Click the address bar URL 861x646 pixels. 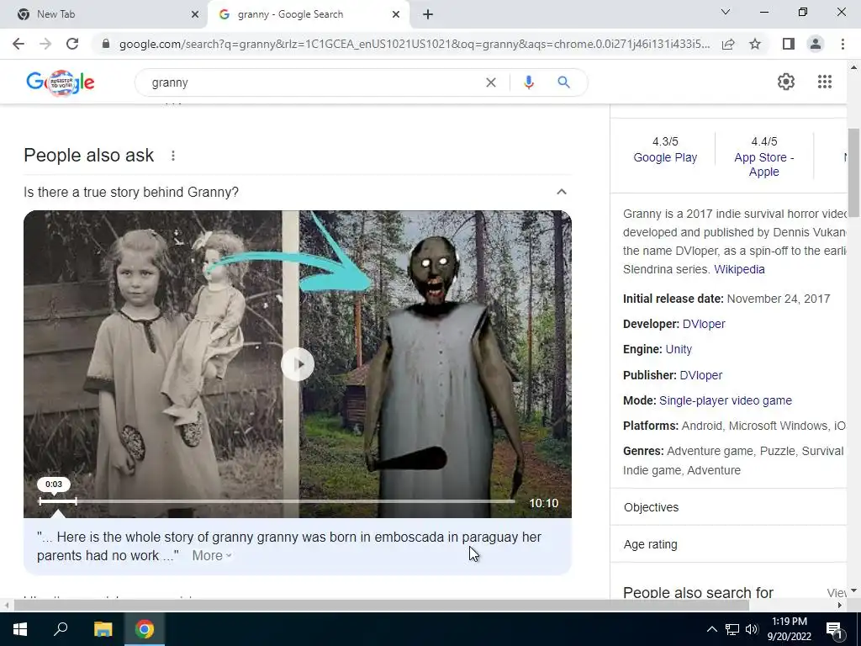click(x=414, y=44)
